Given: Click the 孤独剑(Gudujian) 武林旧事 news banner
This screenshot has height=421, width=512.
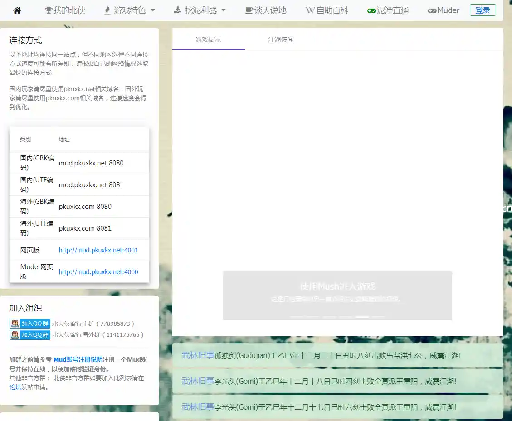Looking at the screenshot, I should 337,355.
